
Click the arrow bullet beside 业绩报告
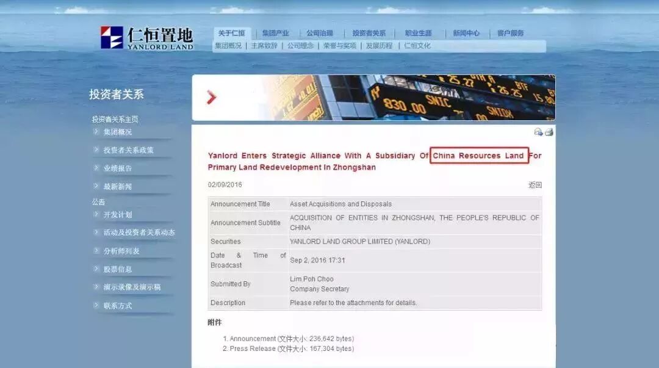tap(96, 167)
